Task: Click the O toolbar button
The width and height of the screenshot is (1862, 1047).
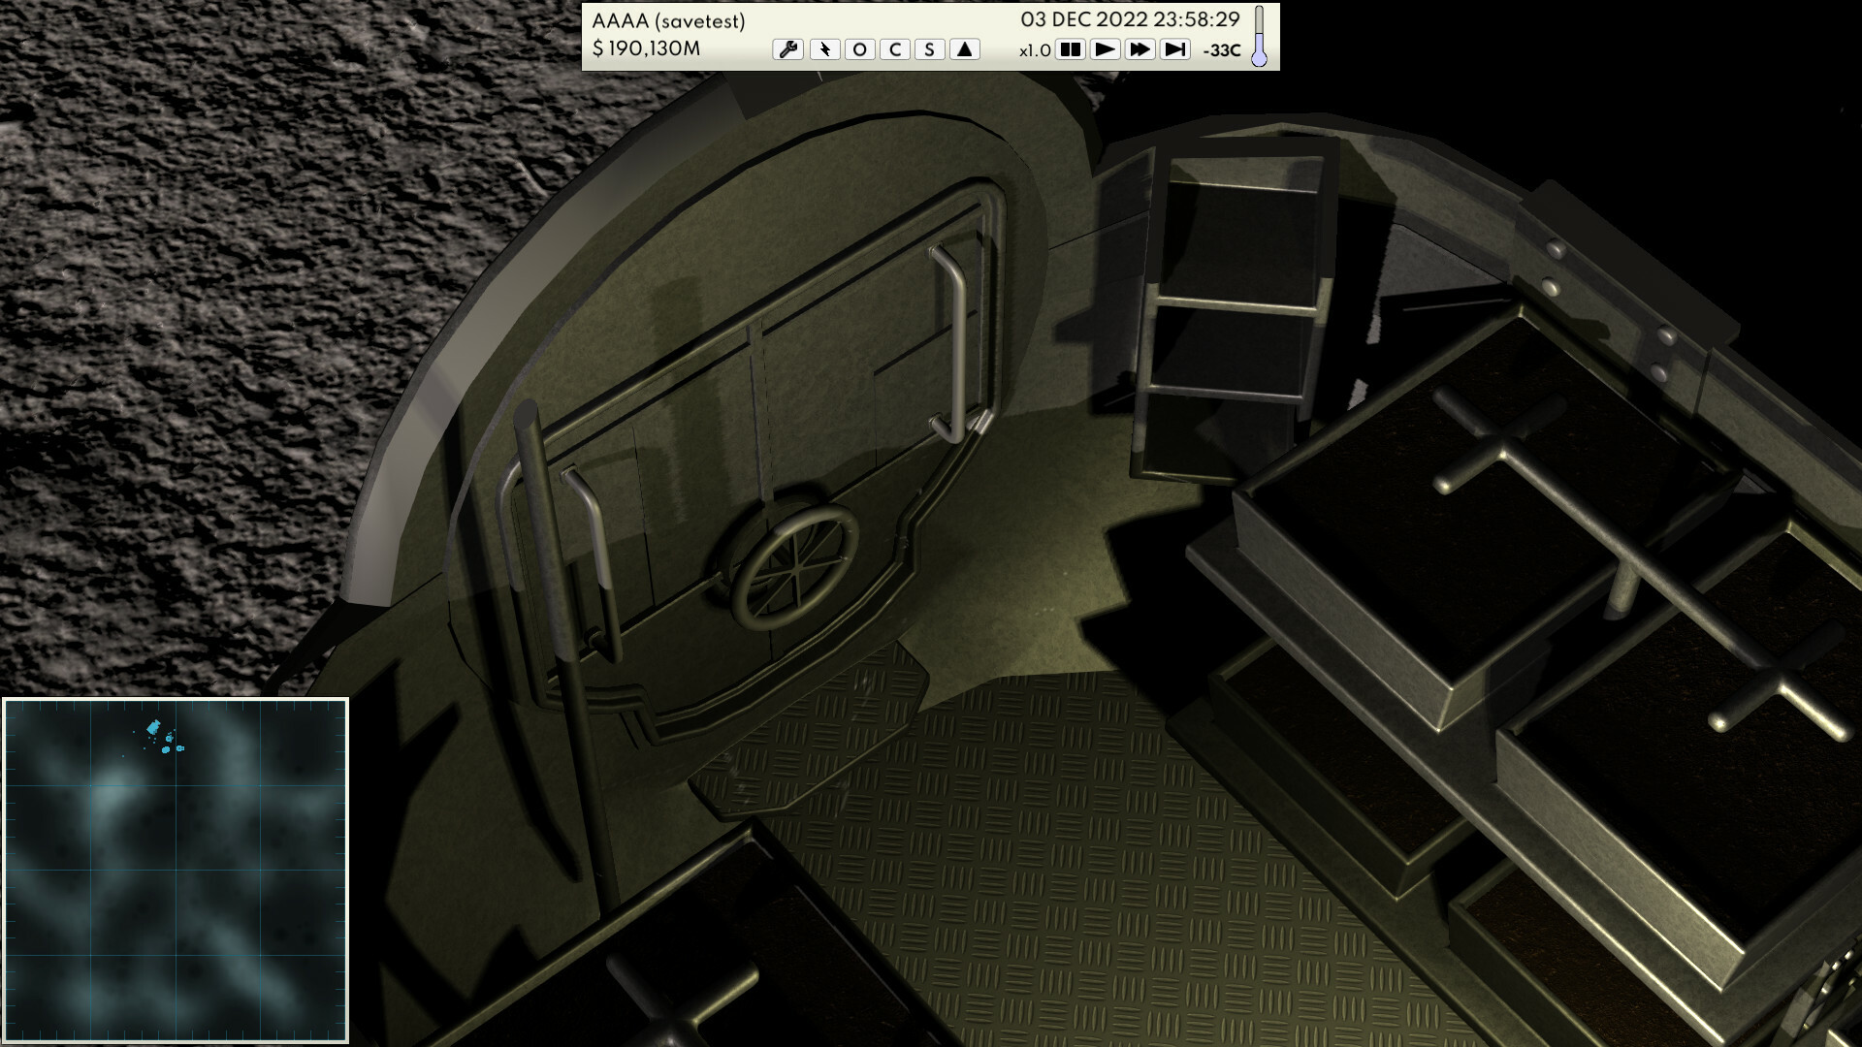Action: tap(859, 49)
